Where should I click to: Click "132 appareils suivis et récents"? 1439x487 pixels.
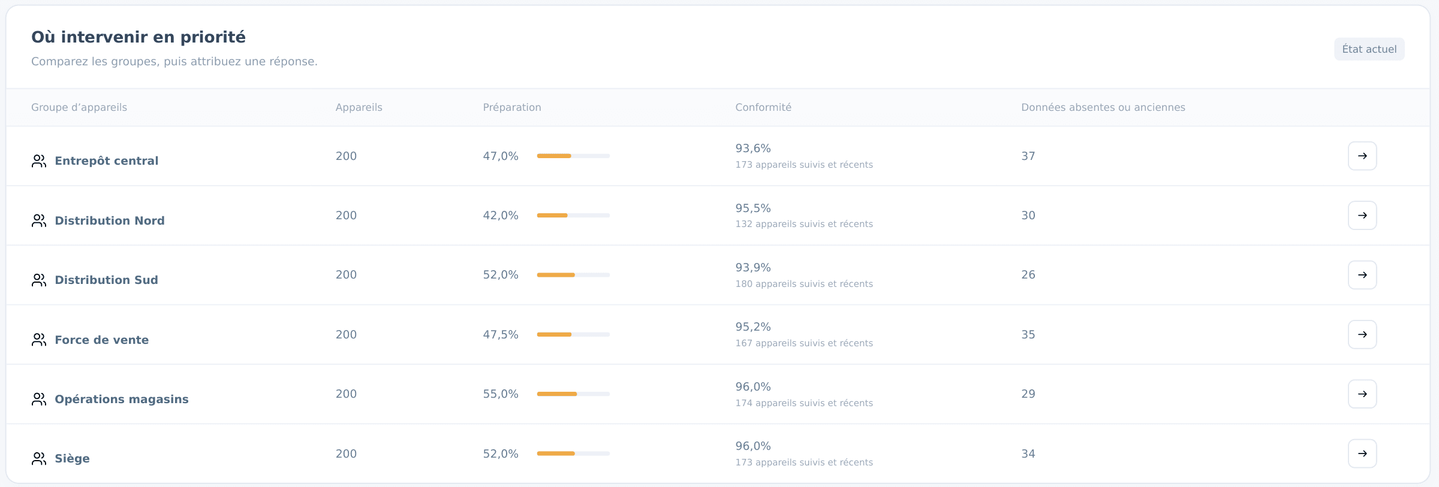pos(804,224)
